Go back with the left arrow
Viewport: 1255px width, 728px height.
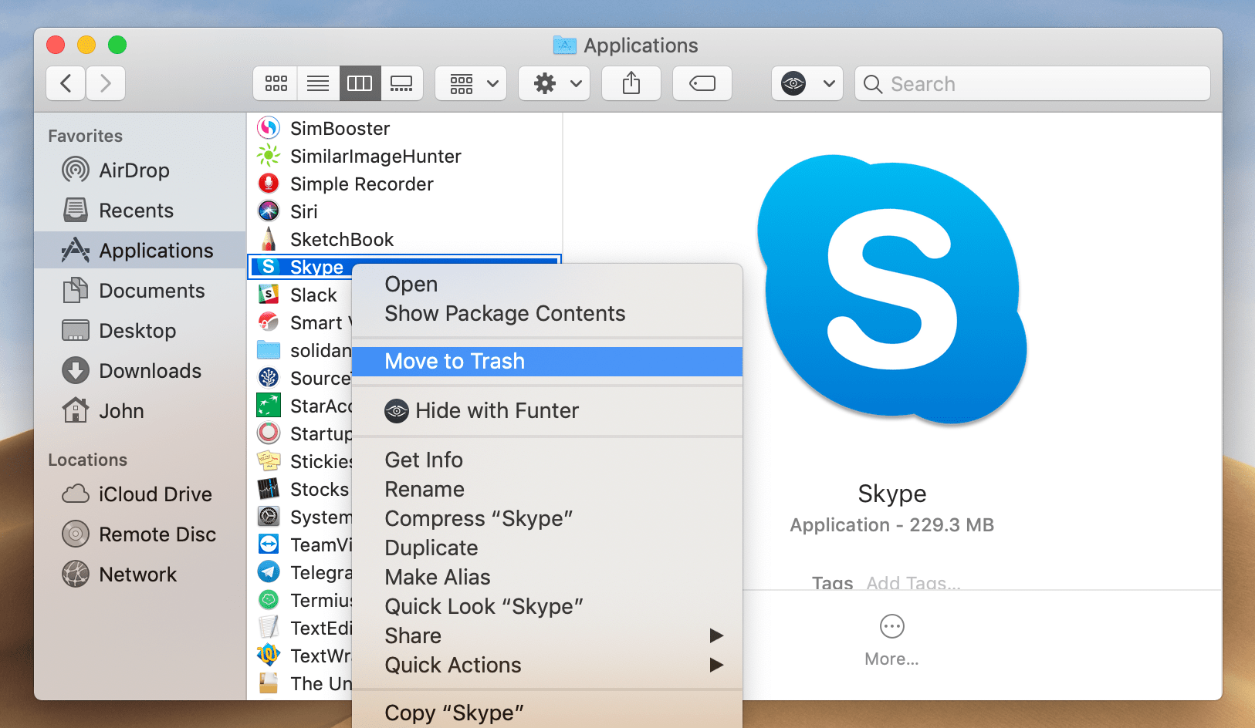(x=66, y=83)
